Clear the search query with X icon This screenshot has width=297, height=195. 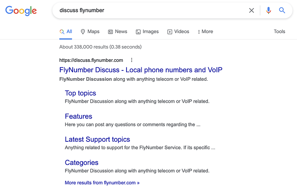pyautogui.click(x=251, y=10)
